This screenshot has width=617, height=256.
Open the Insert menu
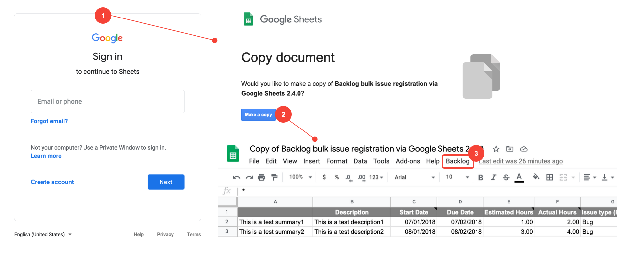coord(311,161)
